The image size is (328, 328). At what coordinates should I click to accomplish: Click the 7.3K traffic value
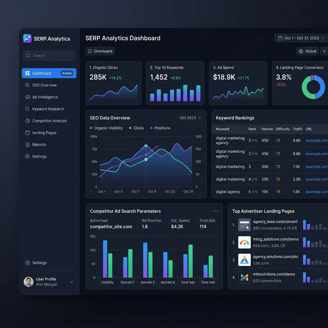tap(296, 167)
